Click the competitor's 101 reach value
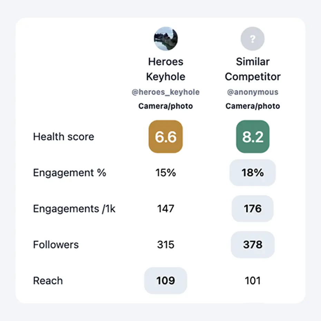This screenshot has height=321, width=321. click(253, 281)
